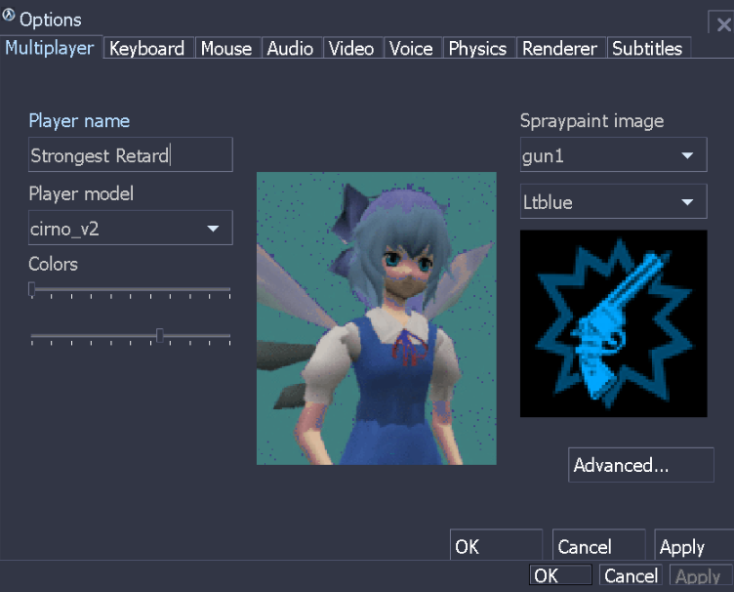
Task: Click the Half-Life logo icon in title bar
Action: [9, 16]
